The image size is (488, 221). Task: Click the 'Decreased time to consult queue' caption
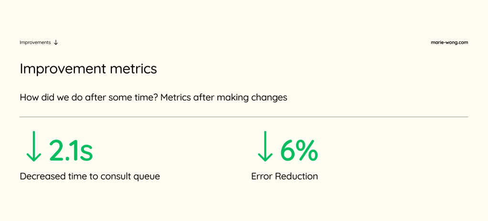click(x=90, y=176)
